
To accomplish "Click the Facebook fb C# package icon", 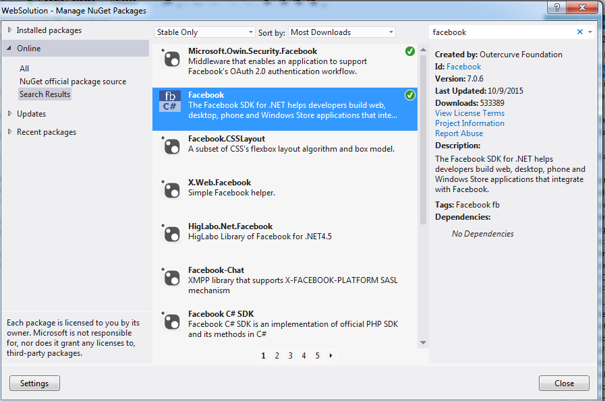I will [170, 101].
